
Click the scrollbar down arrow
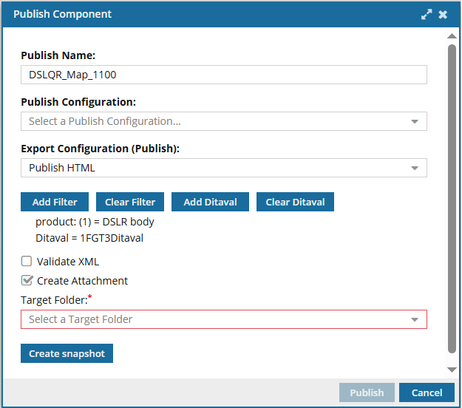(x=452, y=369)
